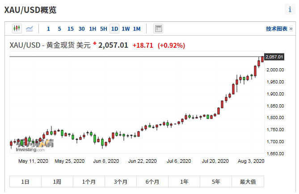The width and height of the screenshot is (299, 194).
Task: Select the 1D interval
Action: (114, 29)
